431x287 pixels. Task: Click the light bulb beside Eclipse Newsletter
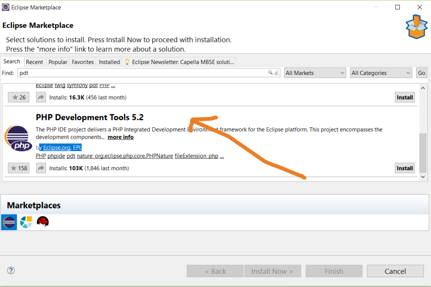pyautogui.click(x=127, y=62)
